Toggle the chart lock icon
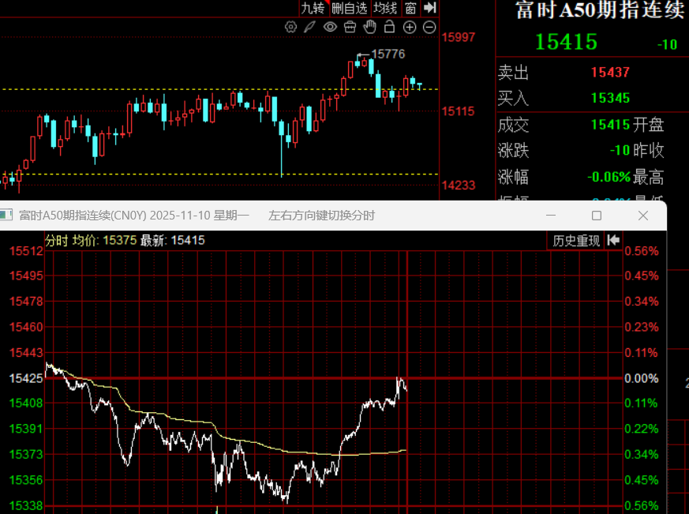689x514 pixels. coord(389,27)
